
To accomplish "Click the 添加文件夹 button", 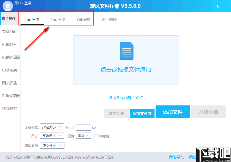I will [x=142, y=113].
